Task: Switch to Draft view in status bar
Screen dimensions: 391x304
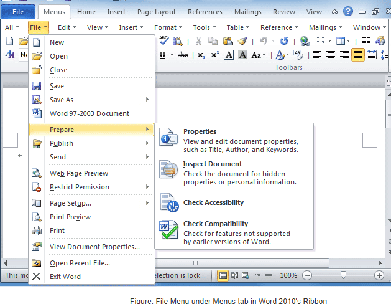Action: tap(269, 275)
